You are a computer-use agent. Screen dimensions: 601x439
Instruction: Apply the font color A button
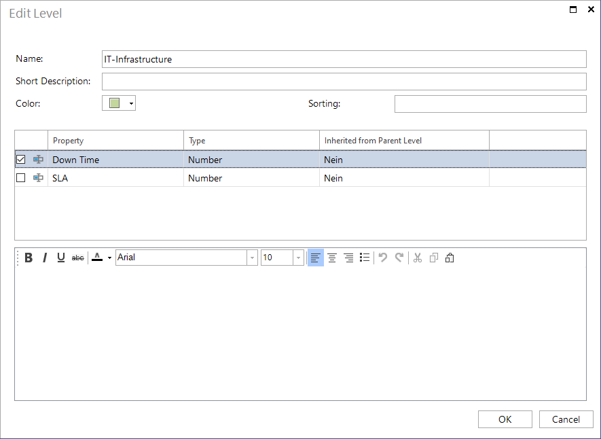coord(97,258)
